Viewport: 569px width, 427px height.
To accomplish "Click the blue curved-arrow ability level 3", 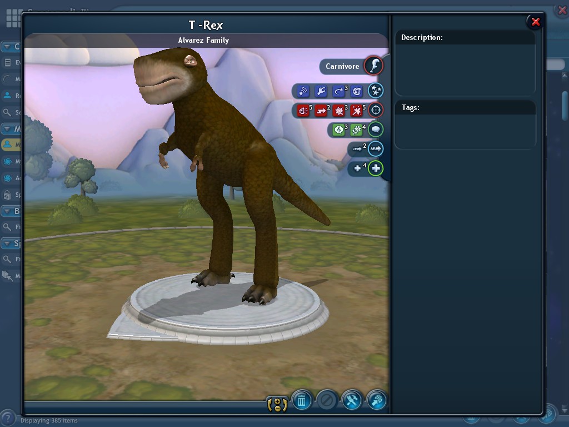I will point(340,91).
